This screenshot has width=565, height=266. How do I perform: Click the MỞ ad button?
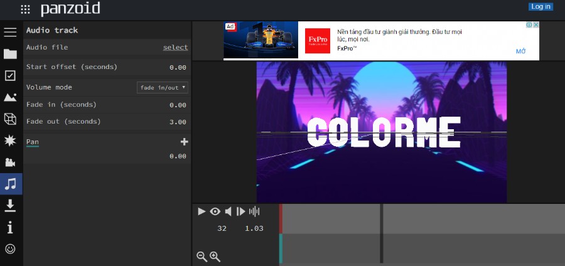click(520, 51)
